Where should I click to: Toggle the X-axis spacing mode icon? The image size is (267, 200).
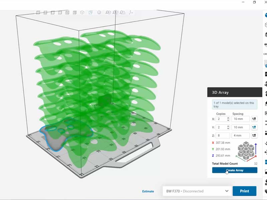(x=254, y=119)
